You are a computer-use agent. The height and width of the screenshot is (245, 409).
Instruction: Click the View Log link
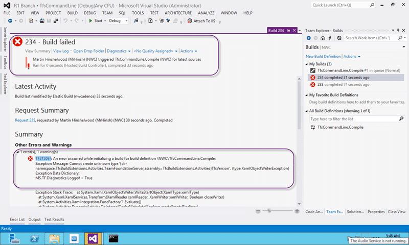tap(61, 51)
